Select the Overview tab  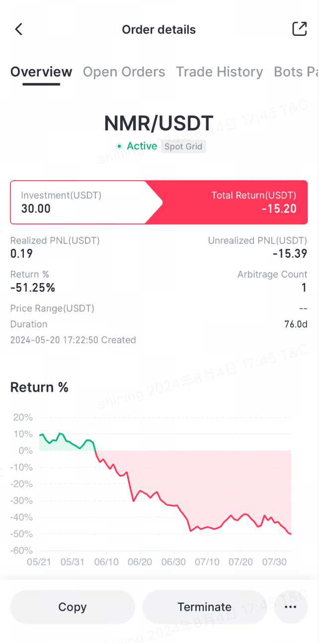click(41, 72)
